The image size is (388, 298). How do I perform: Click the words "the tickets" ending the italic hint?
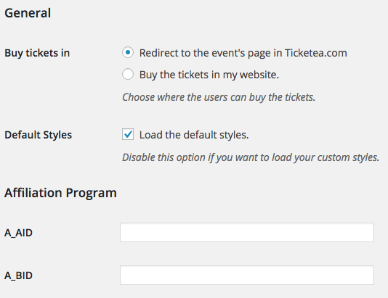[292, 97]
